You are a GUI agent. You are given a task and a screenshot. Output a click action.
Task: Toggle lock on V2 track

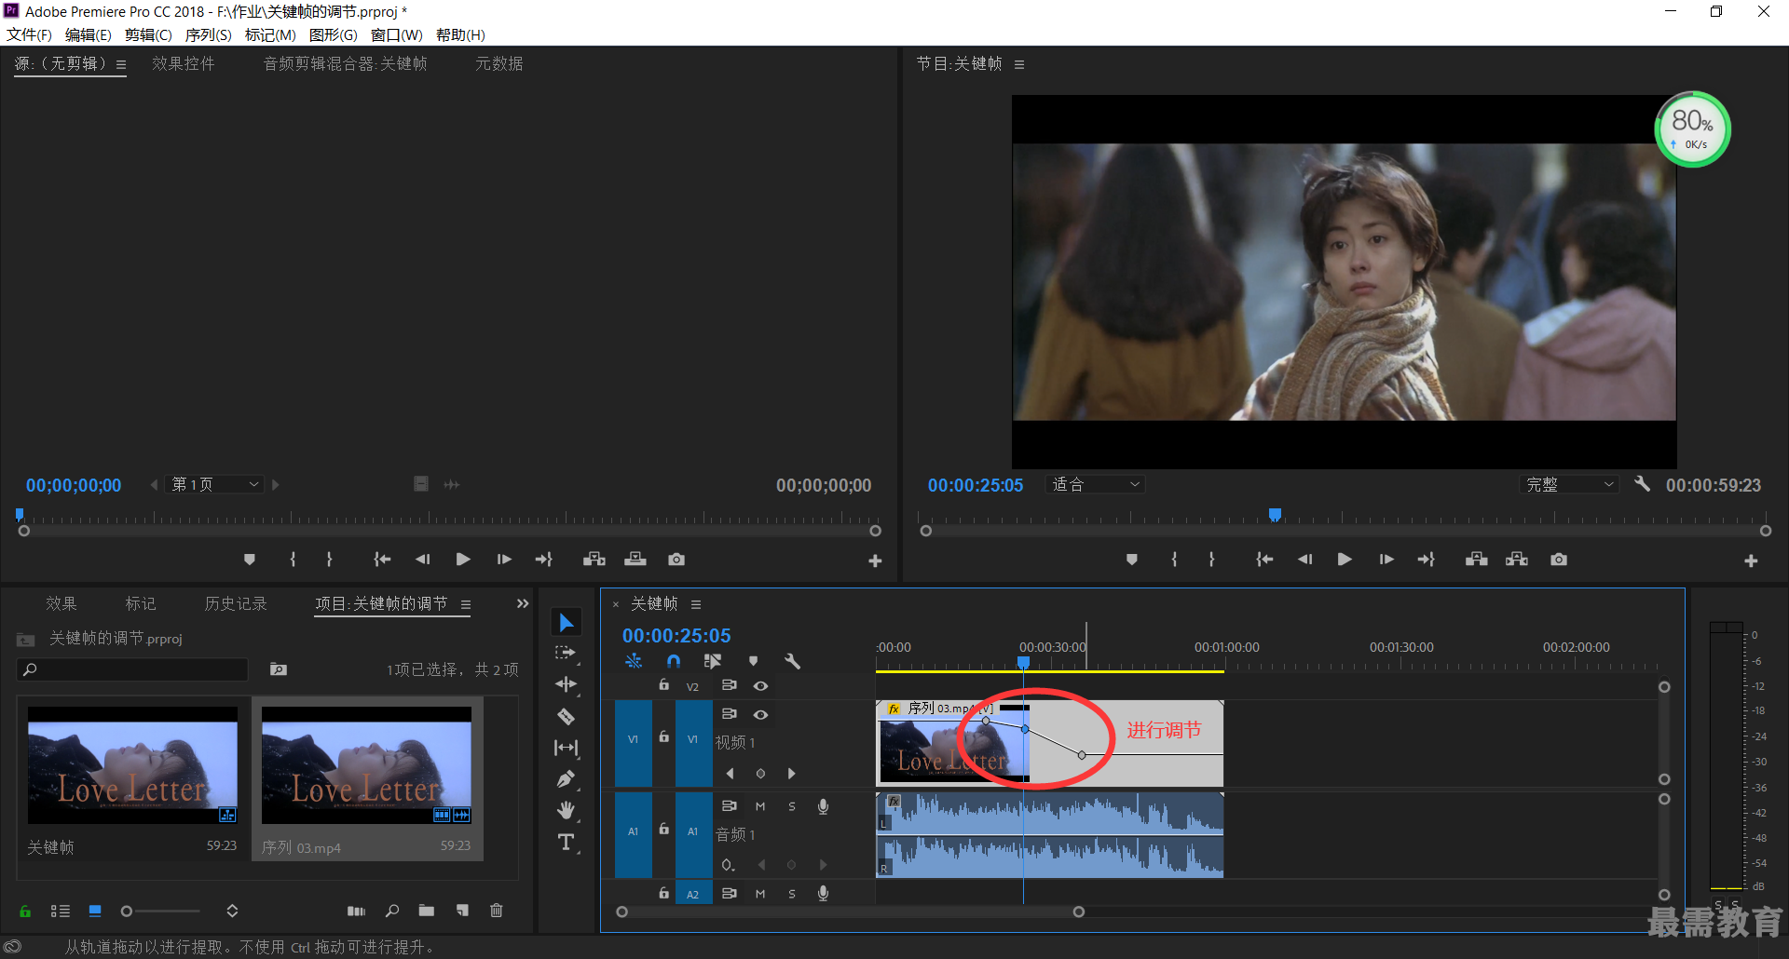[663, 685]
